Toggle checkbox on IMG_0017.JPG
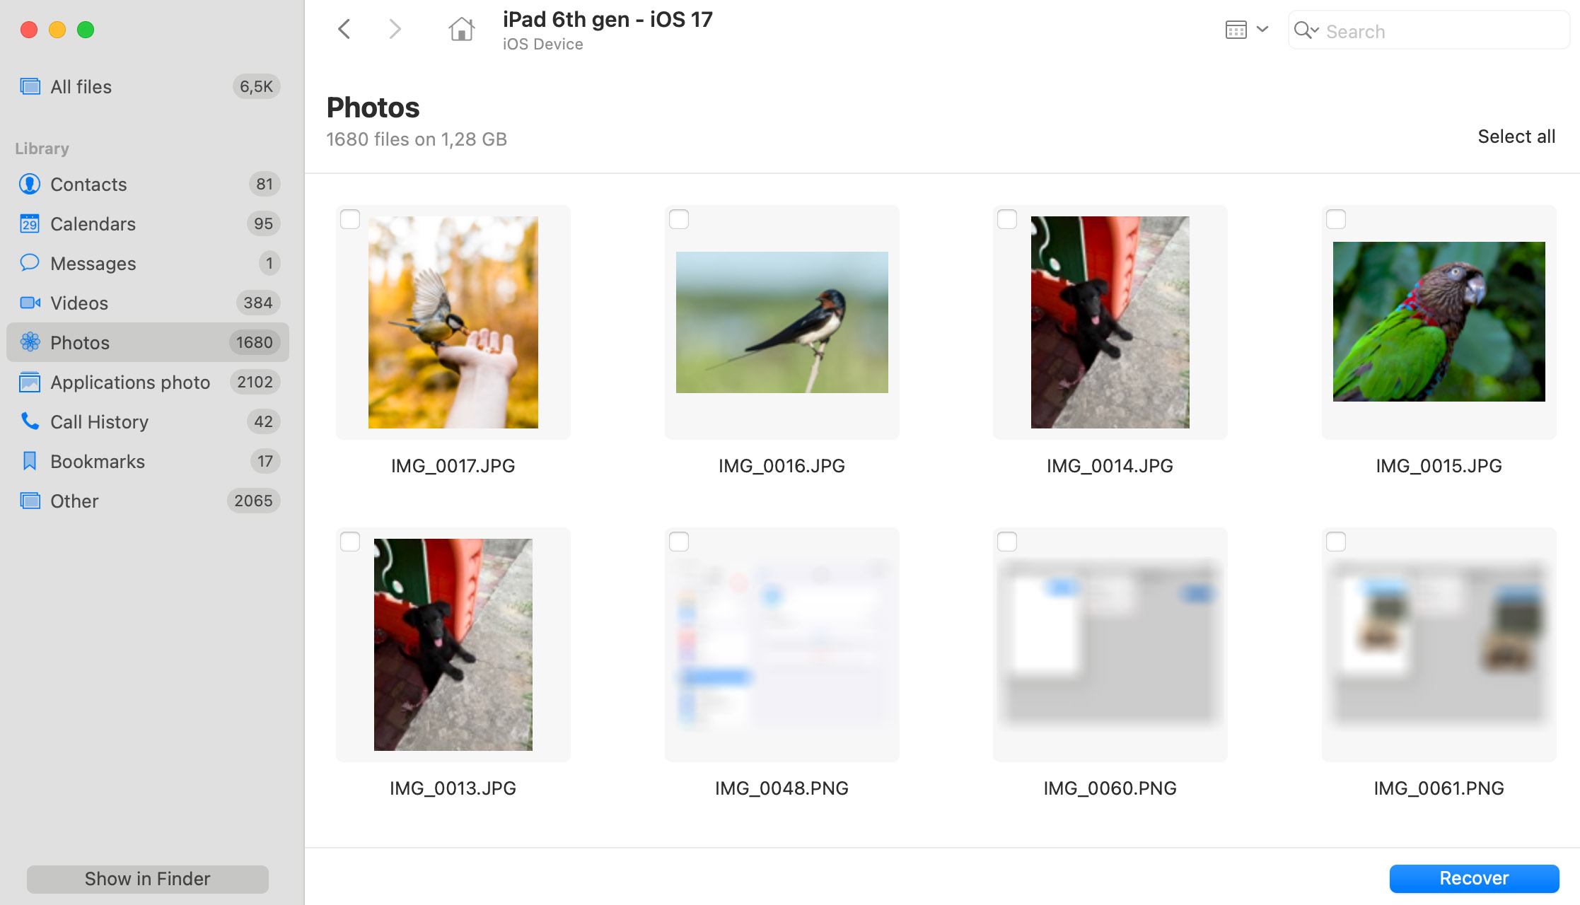 351,219
